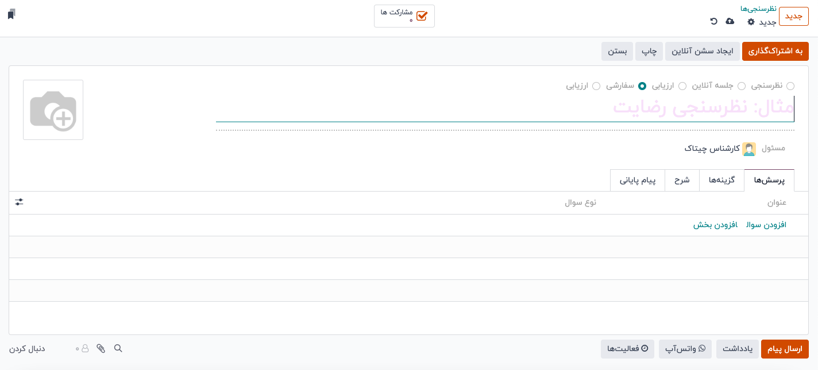Image resolution: width=818 pixels, height=370 pixels.
Task: Click the cloud save icon
Action: [x=730, y=22]
